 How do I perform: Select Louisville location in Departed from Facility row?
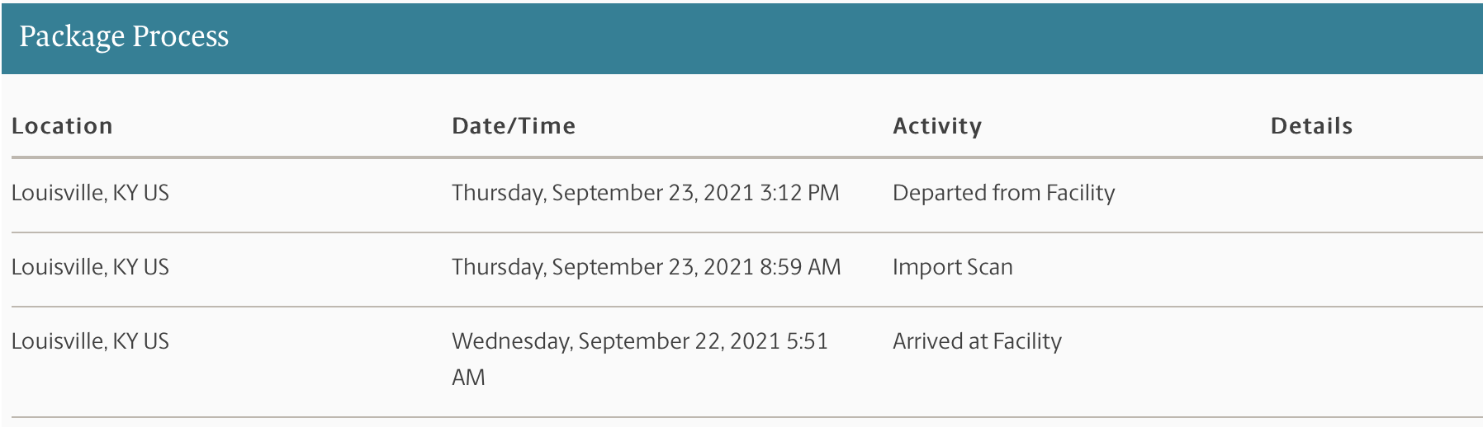(x=90, y=193)
